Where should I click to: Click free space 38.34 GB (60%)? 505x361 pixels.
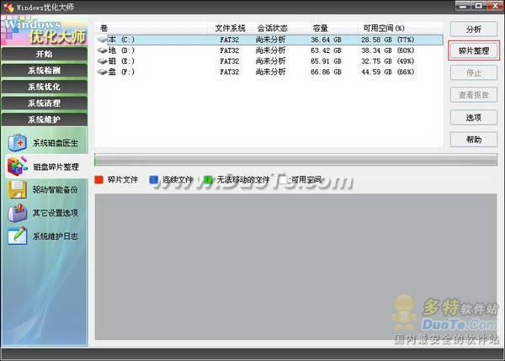point(388,50)
